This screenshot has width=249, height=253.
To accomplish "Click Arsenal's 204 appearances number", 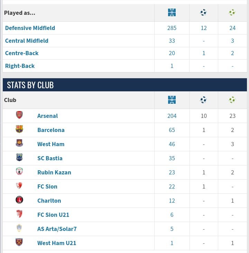I will pyautogui.click(x=172, y=116).
